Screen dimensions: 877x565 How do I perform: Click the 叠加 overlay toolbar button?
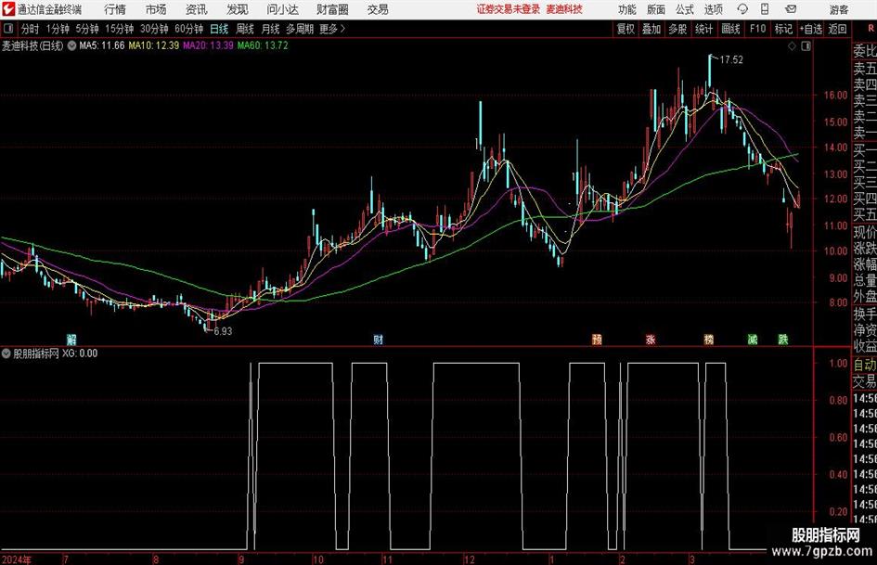(x=651, y=29)
